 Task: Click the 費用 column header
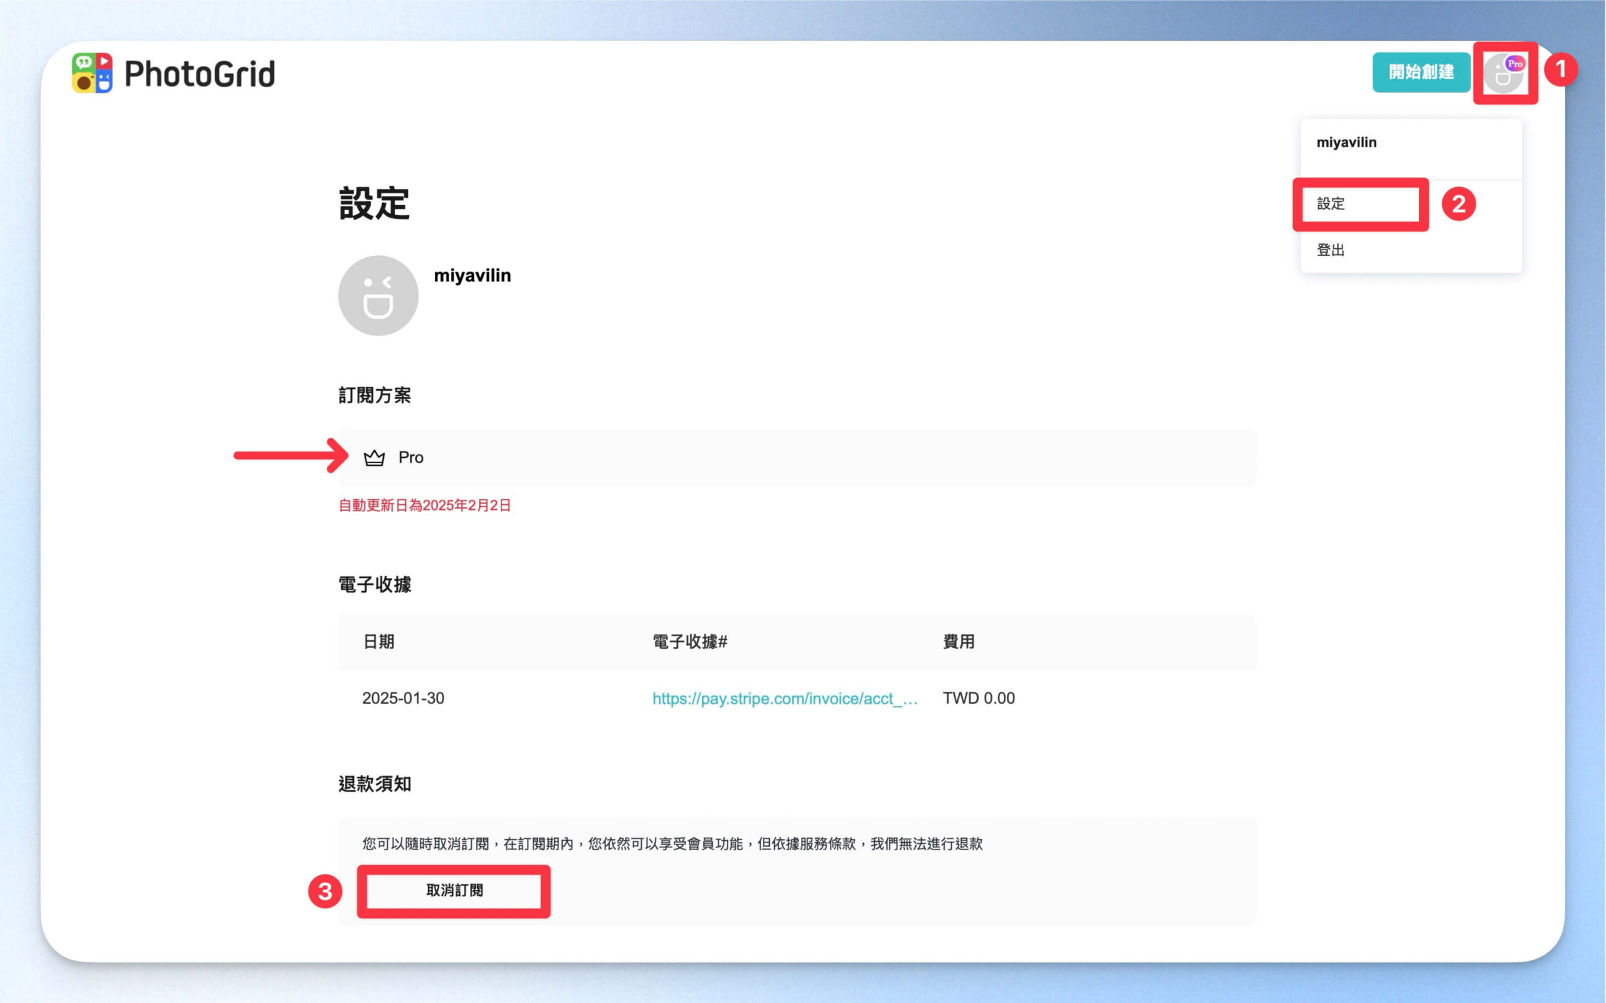959,642
